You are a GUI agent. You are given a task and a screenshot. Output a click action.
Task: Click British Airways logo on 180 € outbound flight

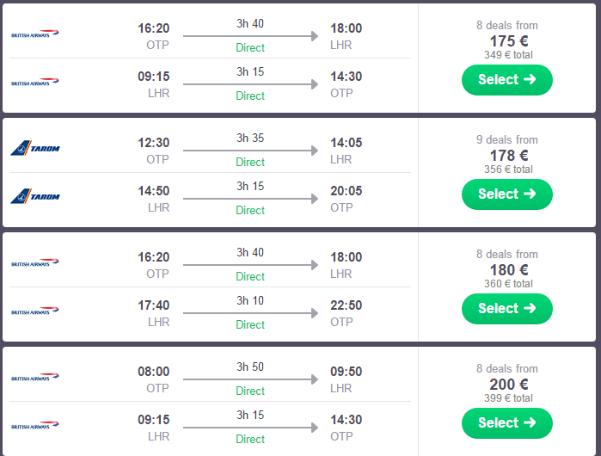click(35, 262)
